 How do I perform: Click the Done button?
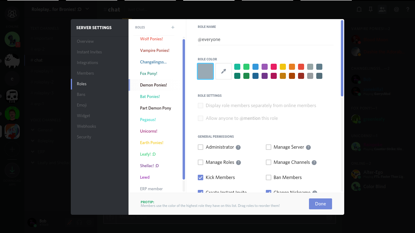pyautogui.click(x=320, y=204)
